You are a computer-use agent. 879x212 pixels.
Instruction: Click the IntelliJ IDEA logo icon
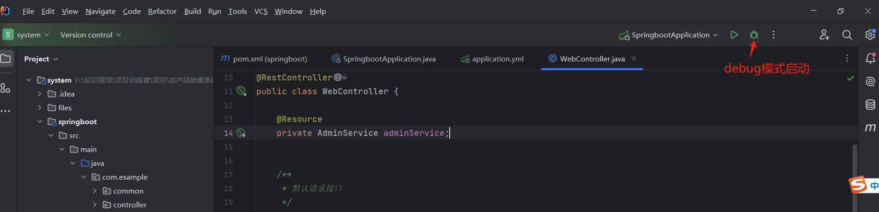(5, 11)
